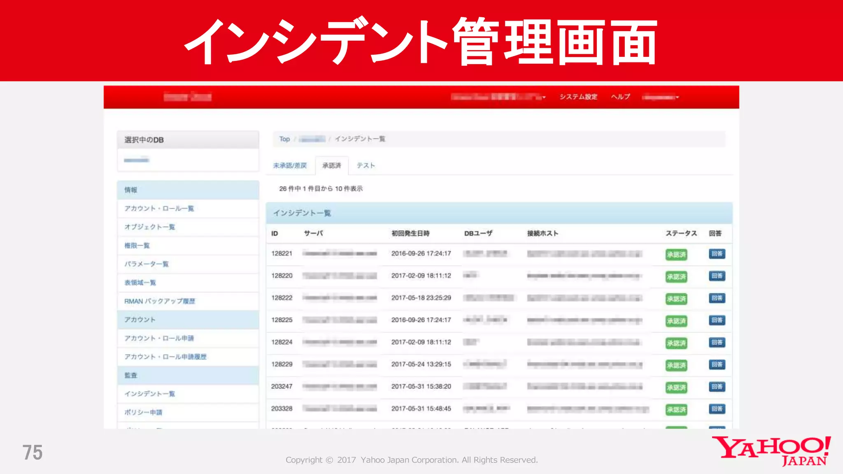
Task: Open システム設定 in the top navigation
Action: pos(578,97)
